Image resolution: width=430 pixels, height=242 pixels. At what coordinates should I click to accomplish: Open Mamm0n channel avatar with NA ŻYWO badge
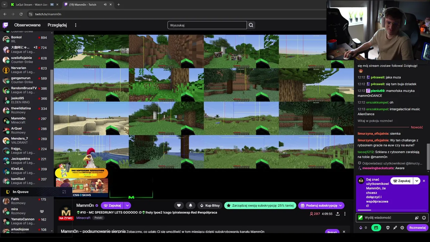(66, 212)
